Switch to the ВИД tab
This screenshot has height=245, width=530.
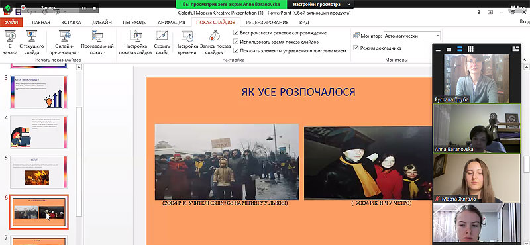pyautogui.click(x=304, y=23)
